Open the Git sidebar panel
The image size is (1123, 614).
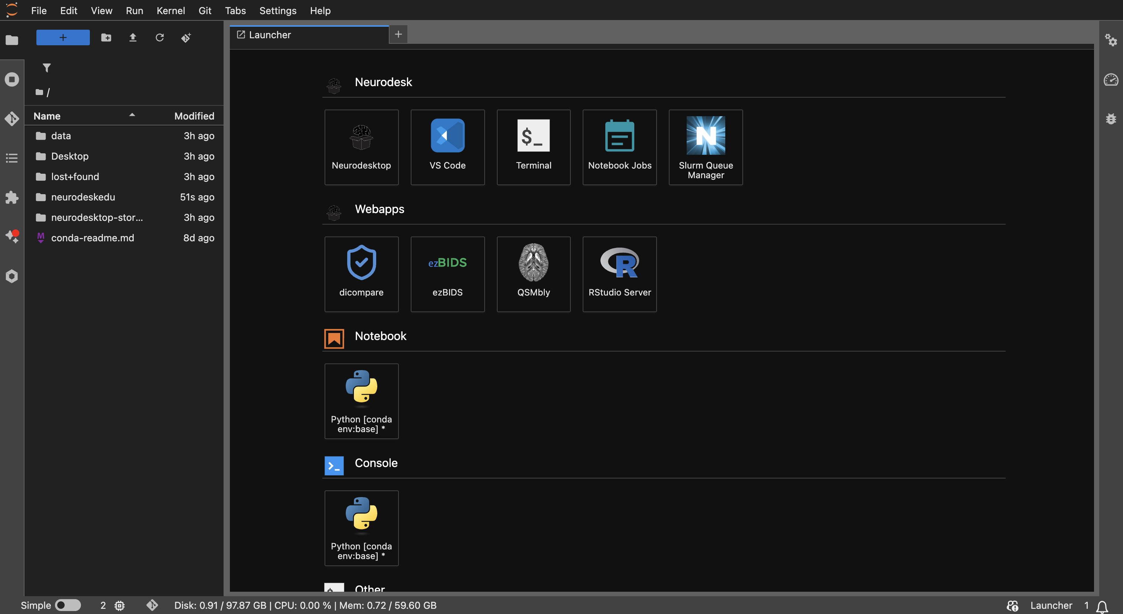click(12, 118)
